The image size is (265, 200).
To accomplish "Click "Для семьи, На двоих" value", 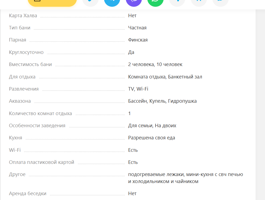I will click(x=152, y=126).
